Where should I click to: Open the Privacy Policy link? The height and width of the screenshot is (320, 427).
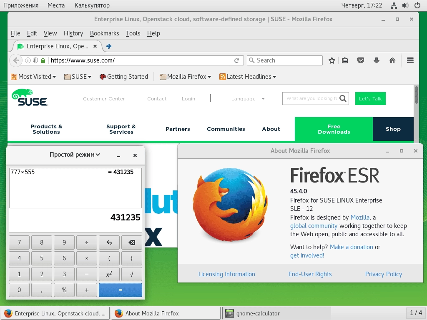click(384, 274)
